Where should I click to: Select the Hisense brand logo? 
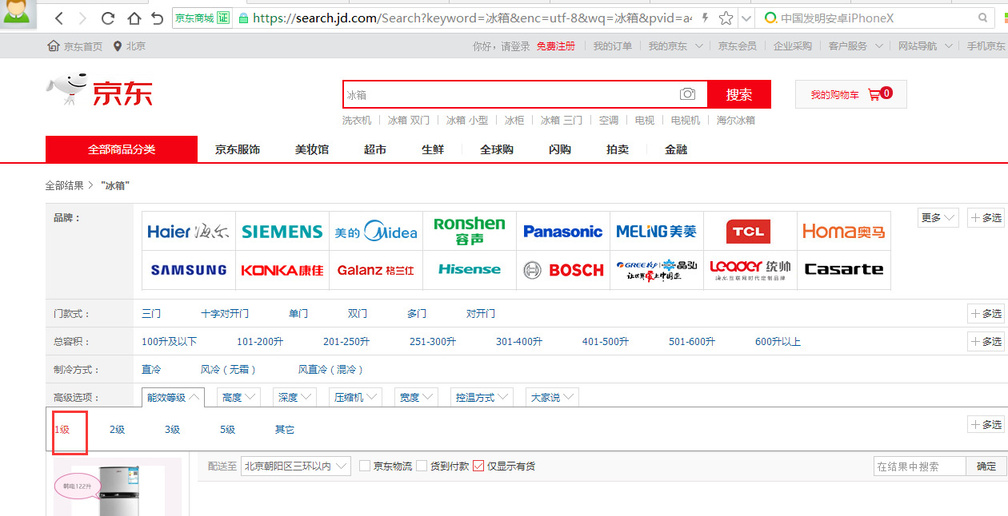point(470,270)
